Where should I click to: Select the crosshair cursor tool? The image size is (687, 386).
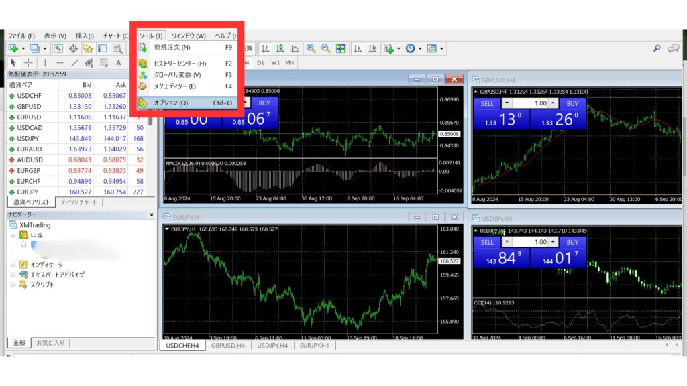(28, 63)
